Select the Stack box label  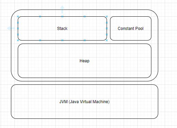(x=62, y=29)
